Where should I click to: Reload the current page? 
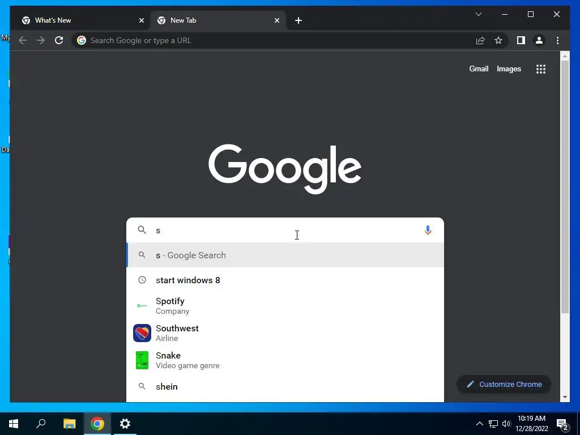click(x=59, y=40)
